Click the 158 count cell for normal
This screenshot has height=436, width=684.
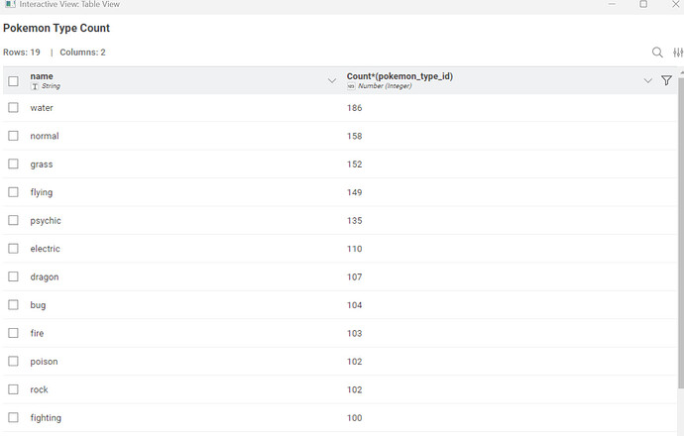click(354, 136)
